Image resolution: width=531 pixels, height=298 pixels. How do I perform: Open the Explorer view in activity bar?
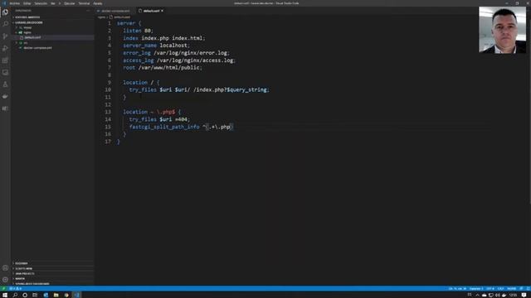point(5,12)
